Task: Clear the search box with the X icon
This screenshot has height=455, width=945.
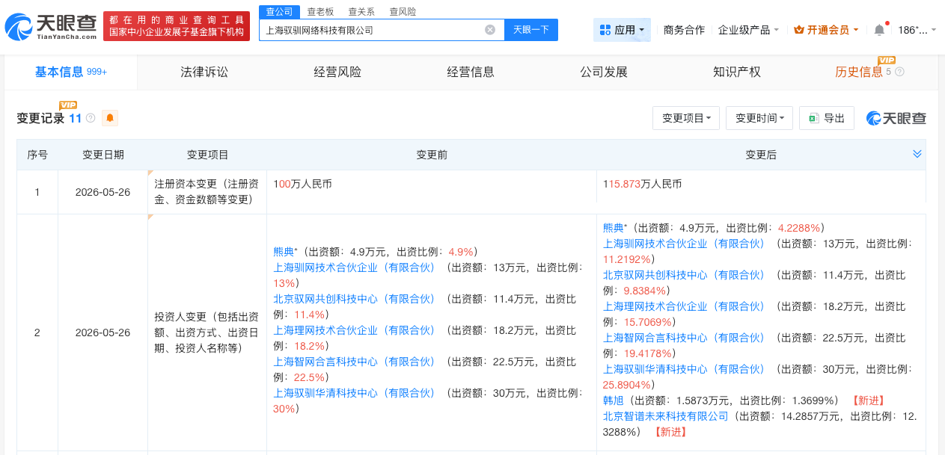Action: tap(490, 30)
